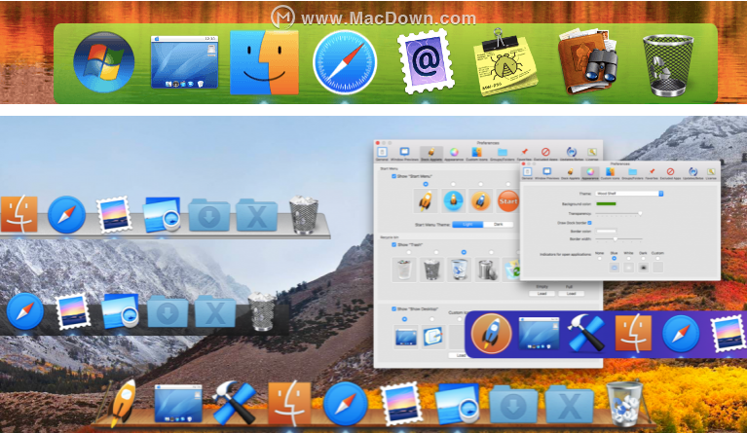Toggle the Show "Start Menu" checkbox
The width and height of the screenshot is (747, 433).
pos(394,176)
